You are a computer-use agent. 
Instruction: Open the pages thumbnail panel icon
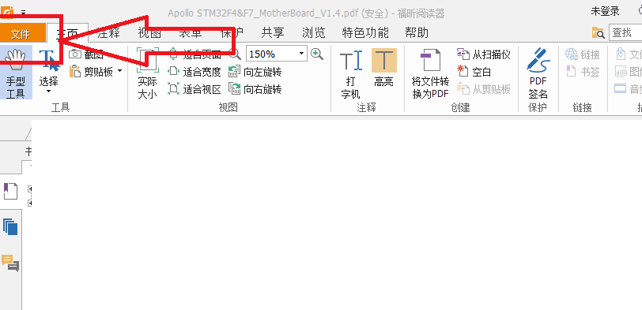point(10,226)
